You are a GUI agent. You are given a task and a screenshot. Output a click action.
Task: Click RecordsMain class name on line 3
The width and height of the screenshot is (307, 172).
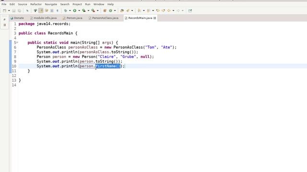pyautogui.click(x=60, y=33)
